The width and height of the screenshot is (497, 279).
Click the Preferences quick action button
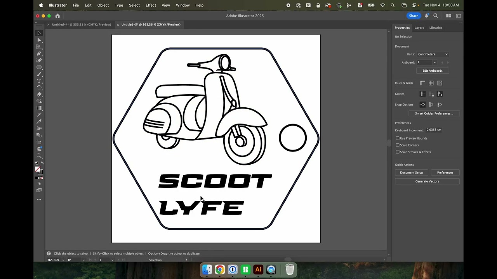(x=445, y=172)
